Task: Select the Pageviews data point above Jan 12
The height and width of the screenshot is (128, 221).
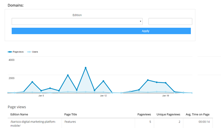Action: pos(103,81)
